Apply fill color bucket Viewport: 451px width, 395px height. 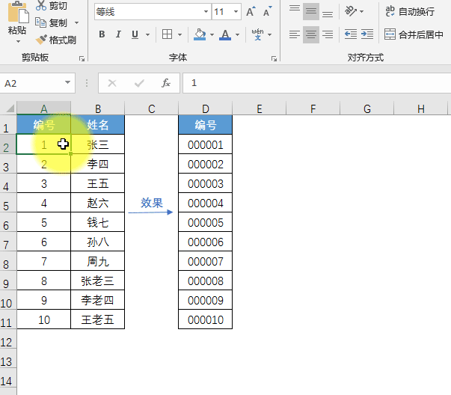click(x=200, y=34)
